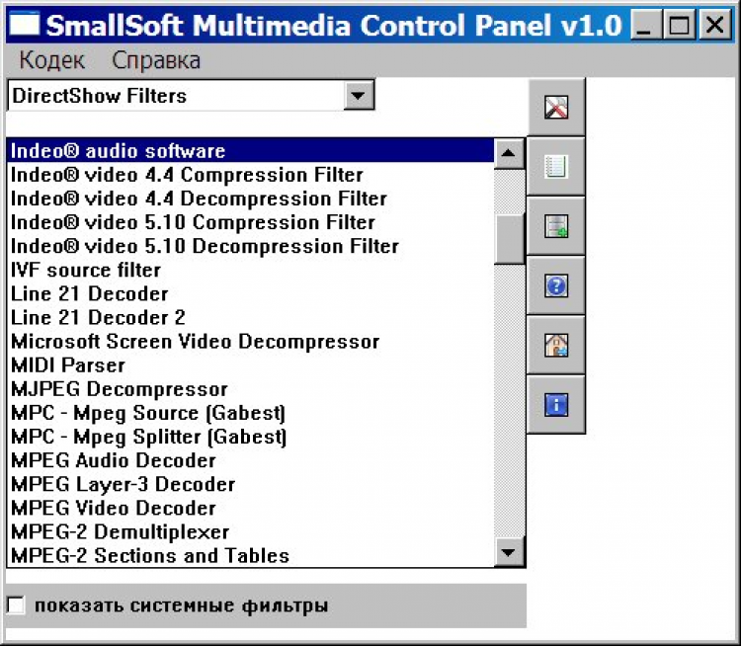Select Indeo® video 5.10 Decompression Filter
This screenshot has height=646, width=741.
click(251, 246)
